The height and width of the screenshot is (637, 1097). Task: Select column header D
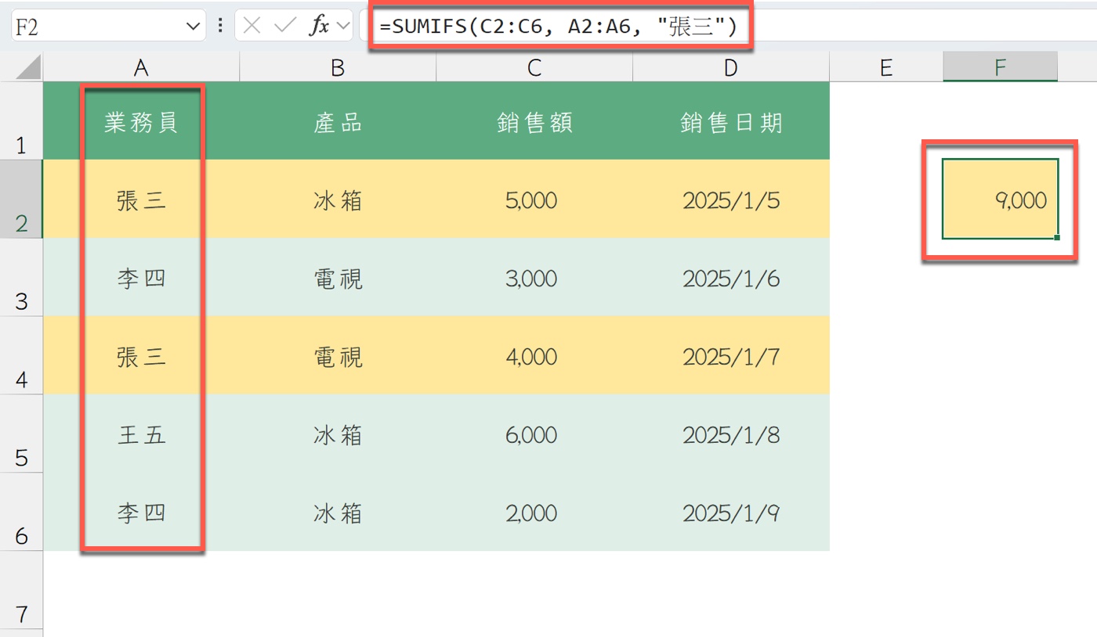pyautogui.click(x=730, y=67)
